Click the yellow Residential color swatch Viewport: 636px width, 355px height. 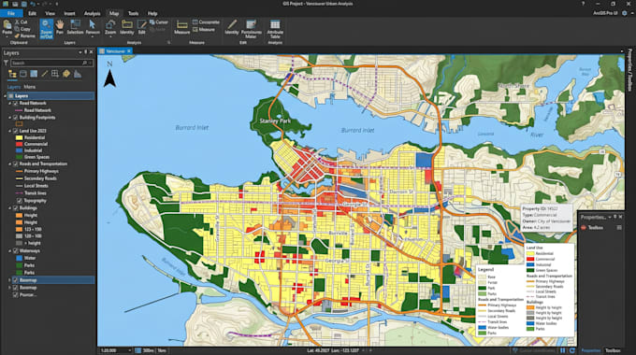[x=19, y=137]
